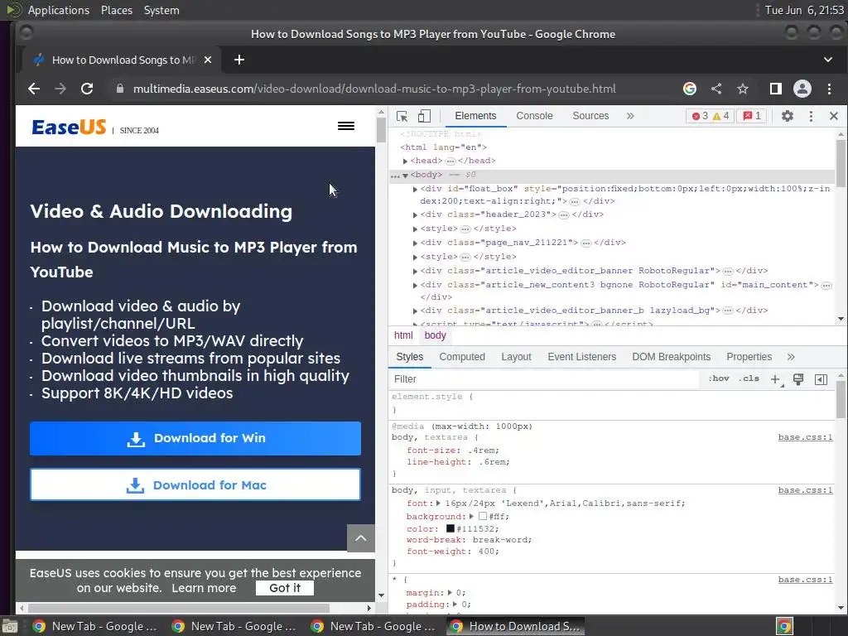Viewport: 848px width, 636px height.
Task: Go back to previous page
Action: 33,89
